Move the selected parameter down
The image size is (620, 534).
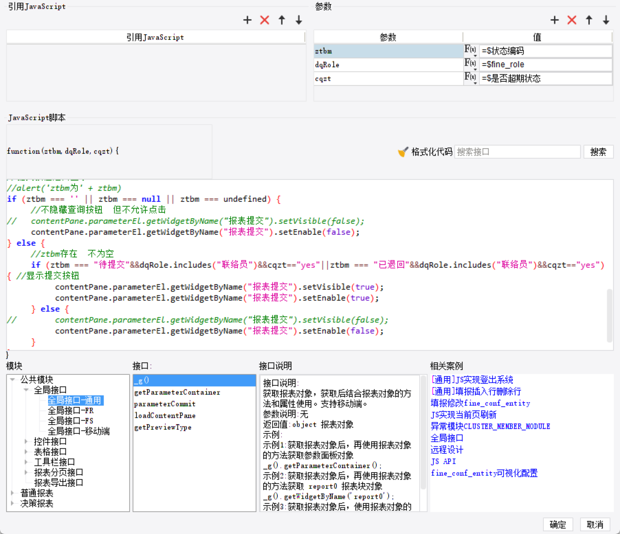[606, 20]
